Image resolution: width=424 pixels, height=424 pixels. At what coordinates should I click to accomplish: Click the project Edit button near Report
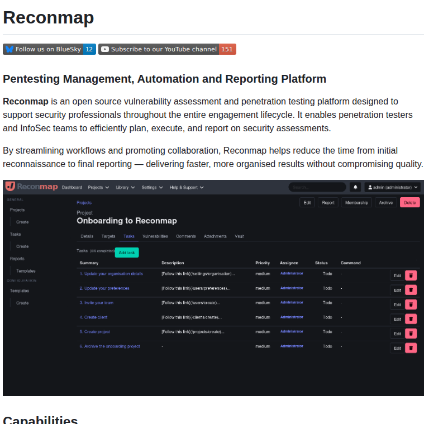pos(307,203)
